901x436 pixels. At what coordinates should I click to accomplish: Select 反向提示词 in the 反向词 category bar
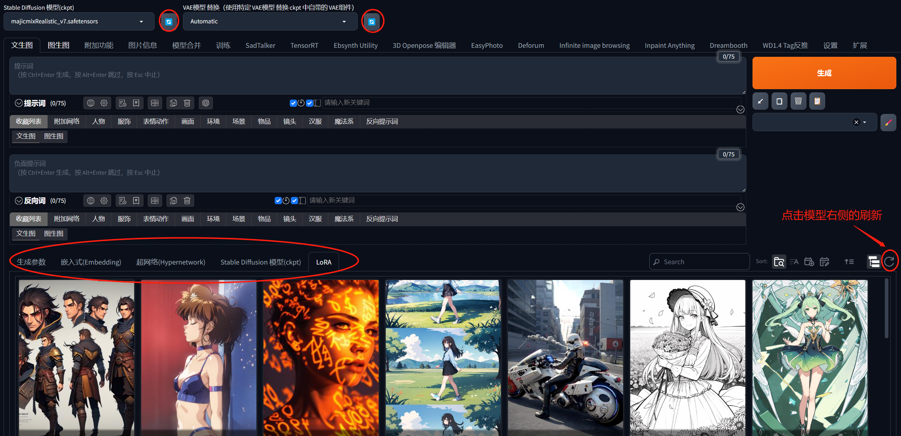(x=382, y=219)
